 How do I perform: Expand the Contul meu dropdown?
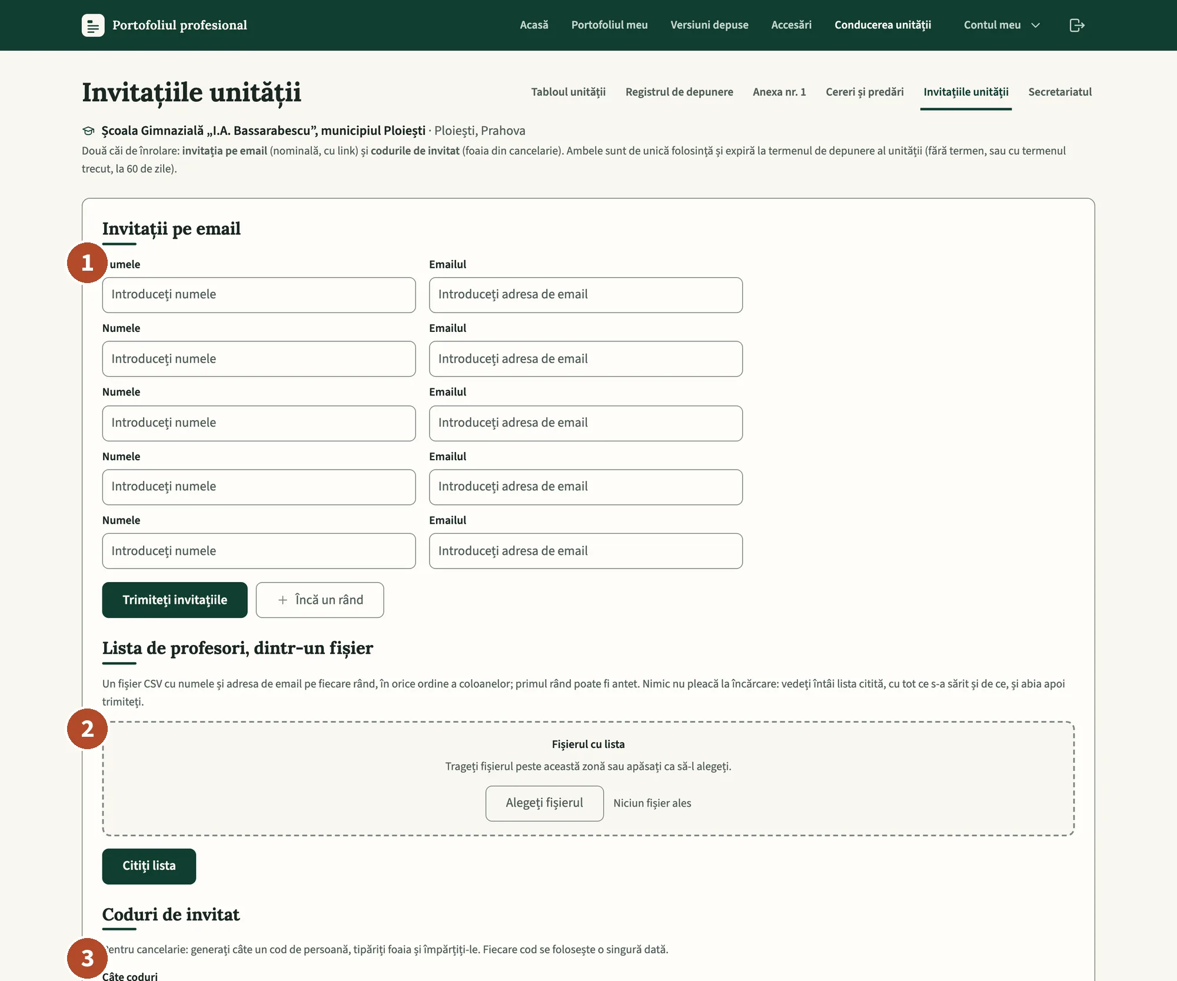click(x=1002, y=25)
